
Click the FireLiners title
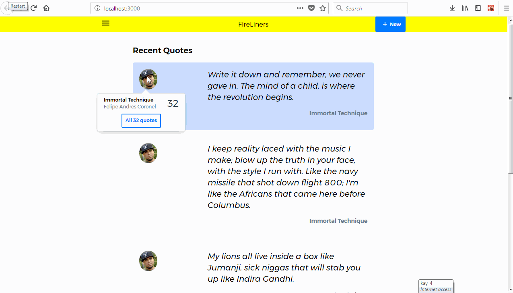(253, 24)
